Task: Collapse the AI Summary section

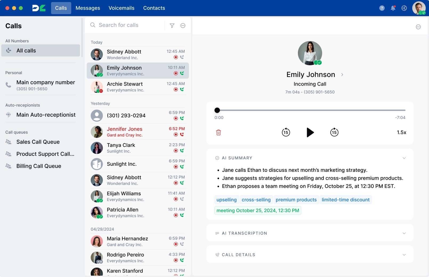Action: 404,158
